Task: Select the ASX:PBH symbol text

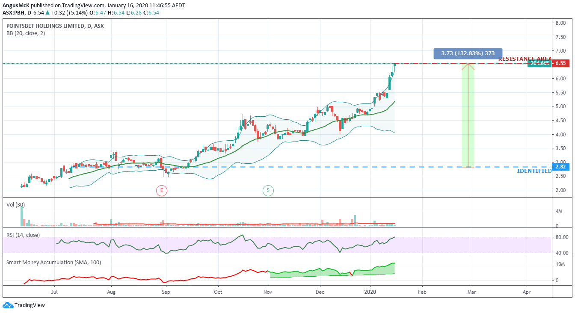Action: click(x=14, y=13)
